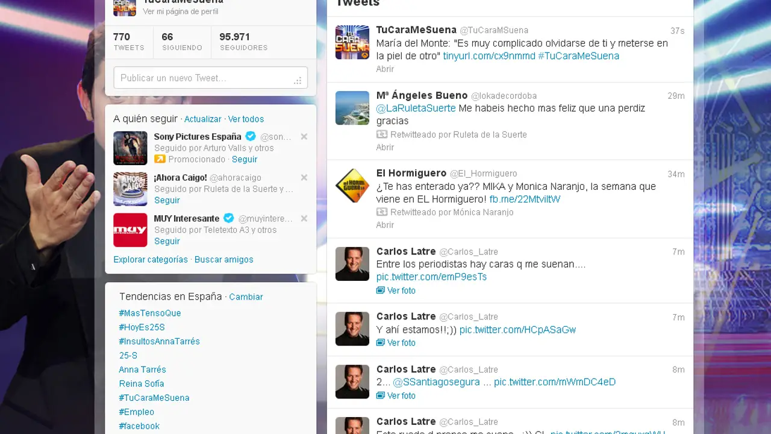Viewport: 771px width, 434px height.
Task: Click the photo icon in Carlos Latre's 'Entre los periodistas' tweet
Action: pos(380,291)
